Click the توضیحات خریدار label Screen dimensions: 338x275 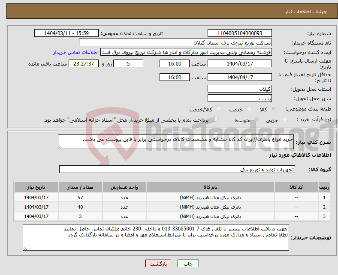click(311, 238)
